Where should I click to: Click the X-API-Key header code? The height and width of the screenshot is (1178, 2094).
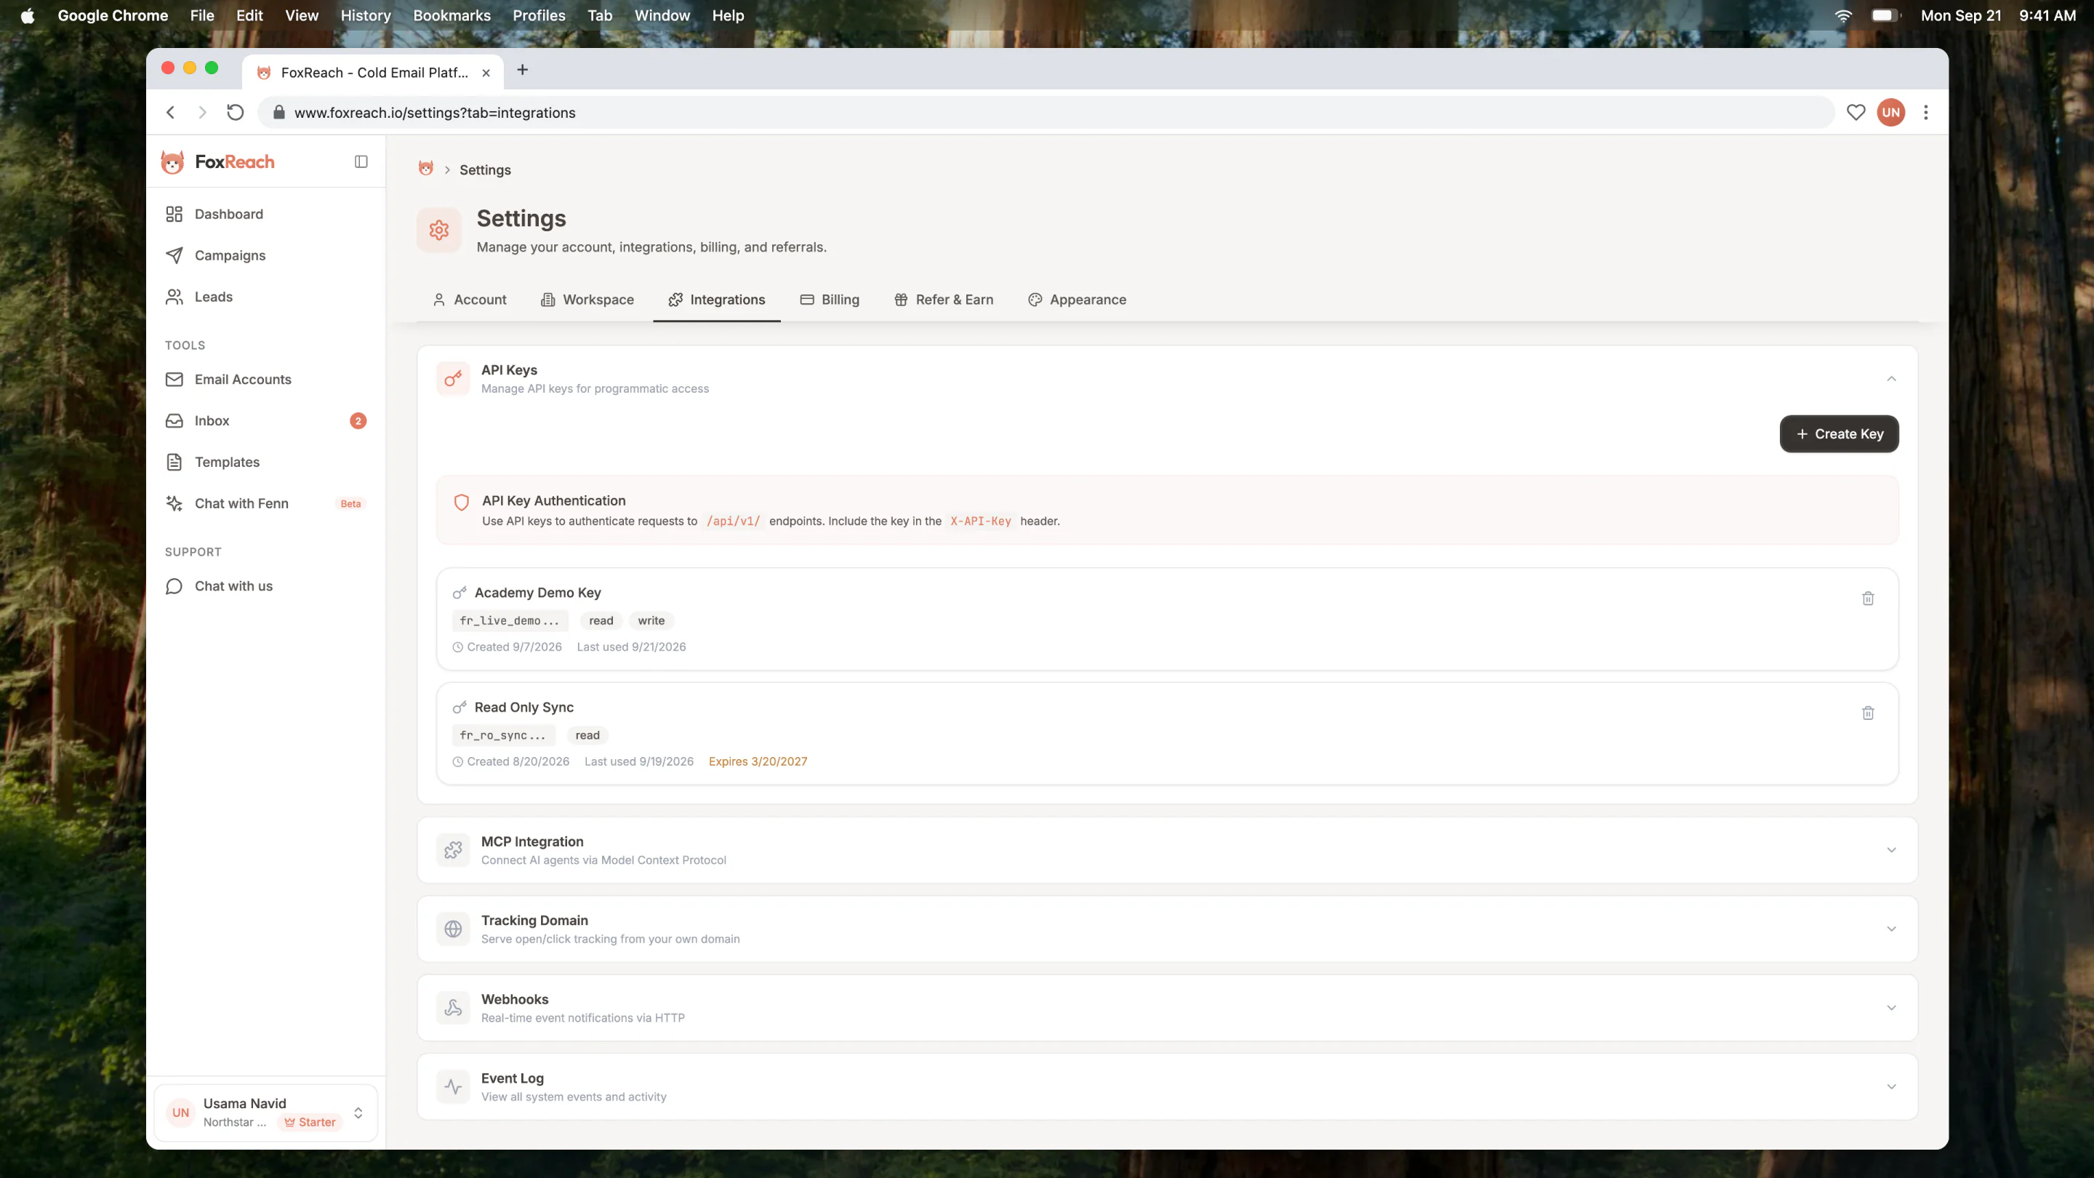tap(980, 521)
